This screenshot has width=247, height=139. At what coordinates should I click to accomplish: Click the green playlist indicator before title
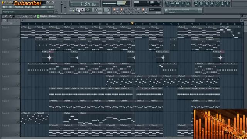point(38,16)
